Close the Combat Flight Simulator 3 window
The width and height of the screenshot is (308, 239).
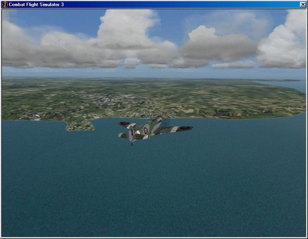click(x=303, y=4)
